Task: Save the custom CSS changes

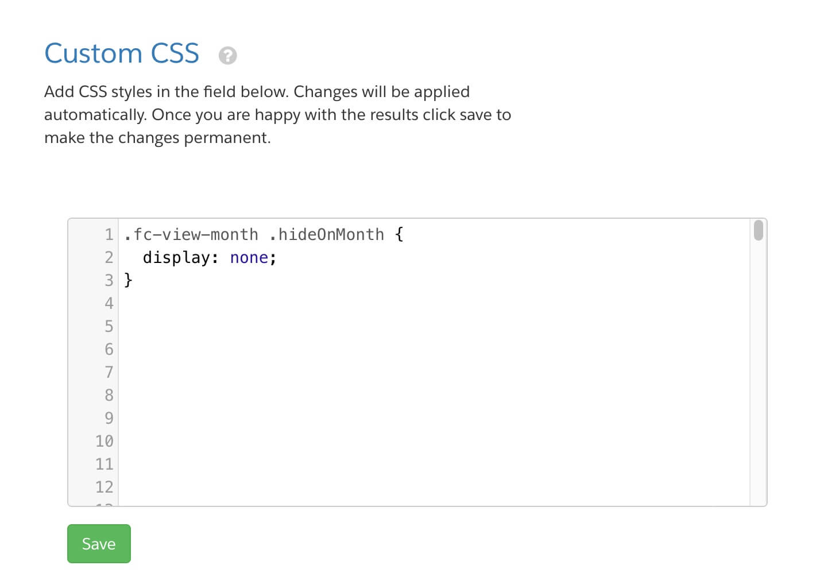Action: click(99, 543)
